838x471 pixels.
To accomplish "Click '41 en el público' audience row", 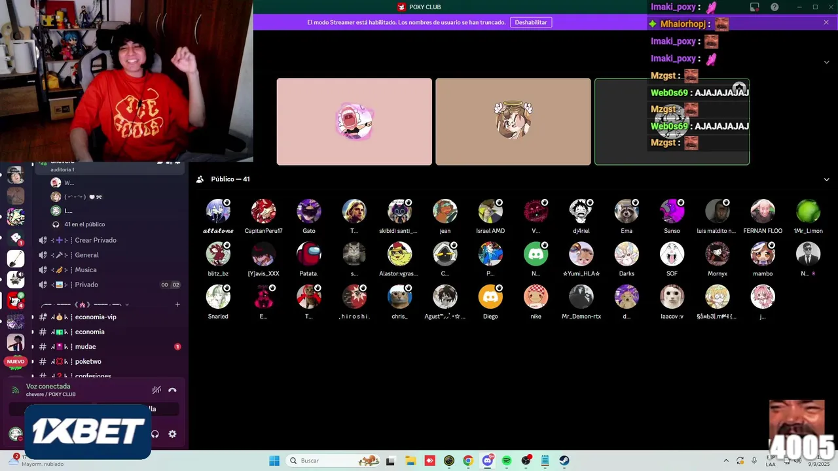I will (84, 224).
